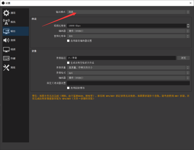This screenshot has height=150, width=194.
Task: Click the 录像路径 field showing F:/录制
Action: (x=121, y=58)
